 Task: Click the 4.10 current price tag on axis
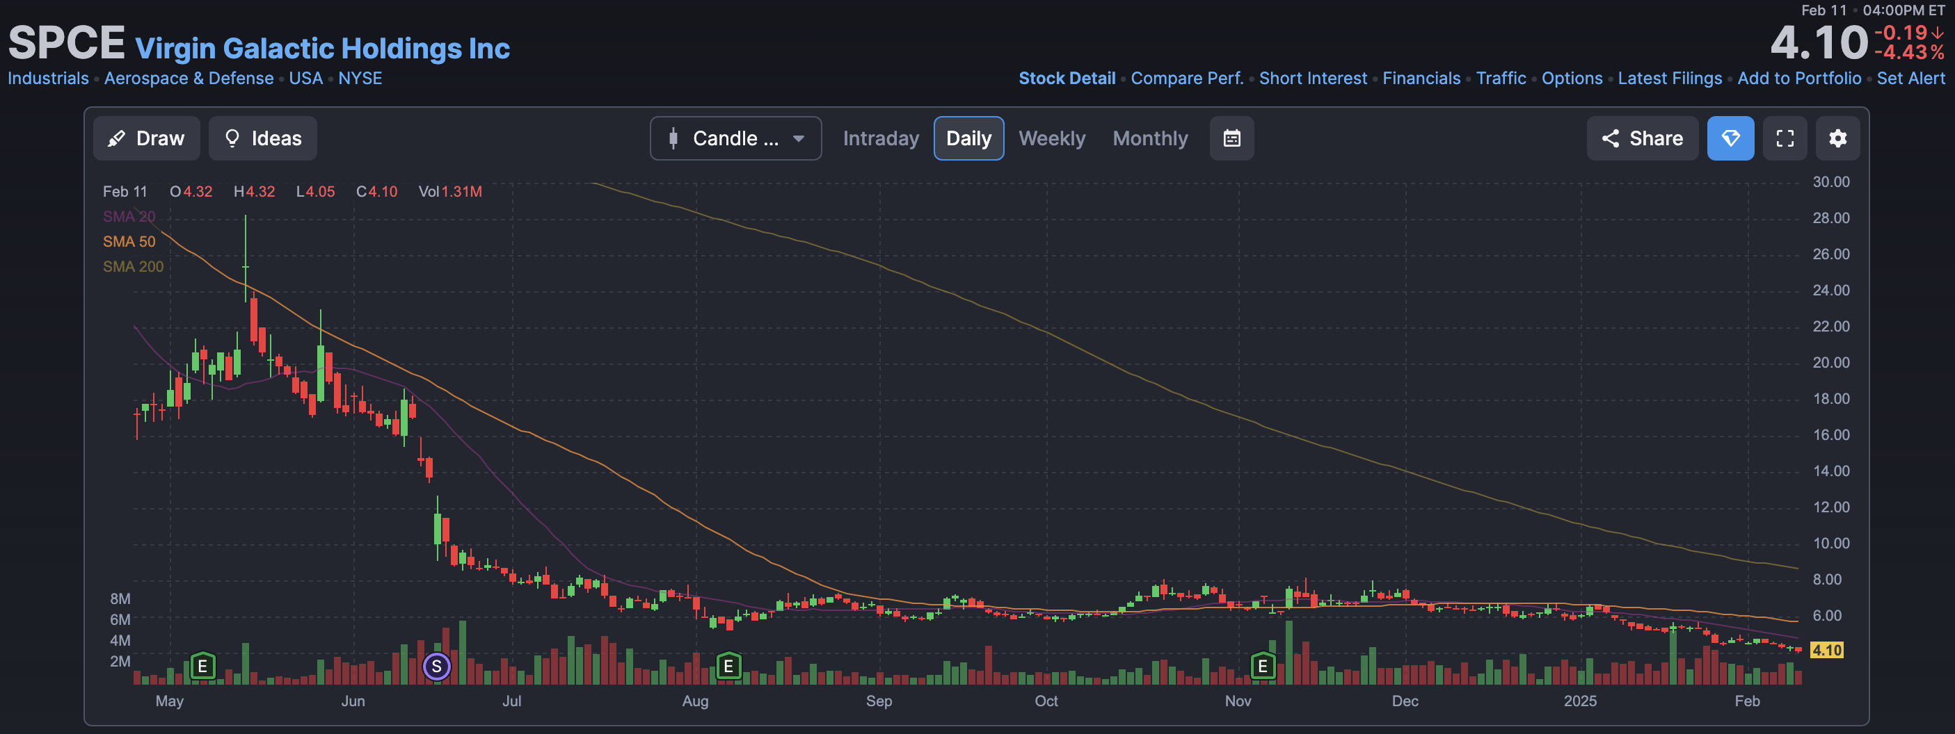pyautogui.click(x=1826, y=650)
